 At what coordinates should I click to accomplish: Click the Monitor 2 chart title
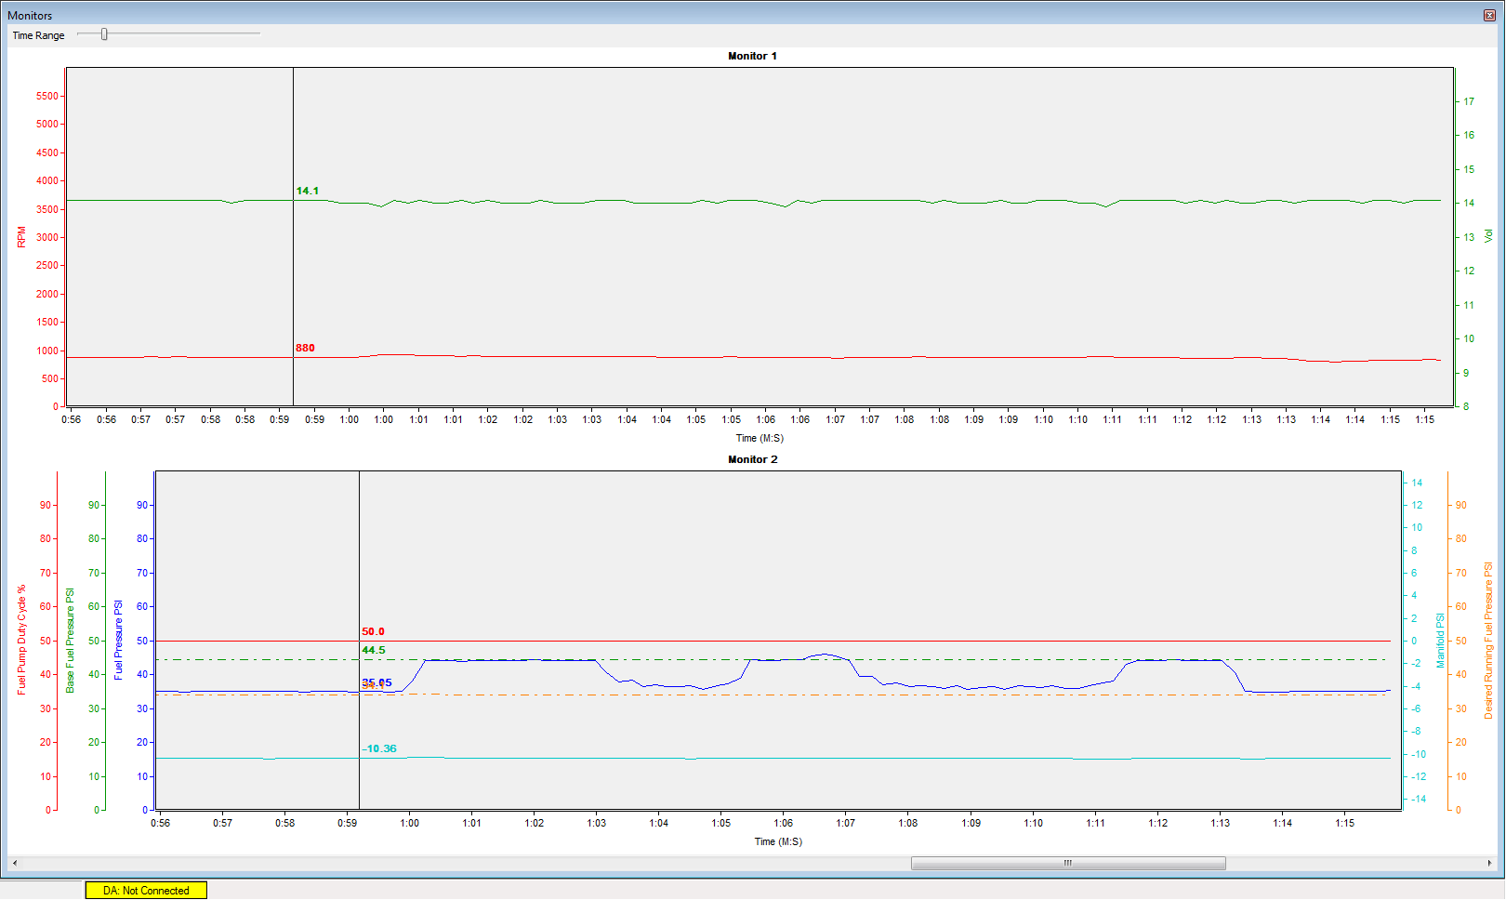click(x=752, y=459)
